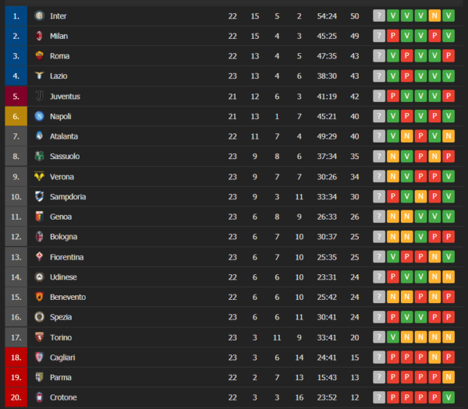Viewport: 468px width, 409px height.
Task: Click the Inter club crest icon
Action: [x=39, y=16]
